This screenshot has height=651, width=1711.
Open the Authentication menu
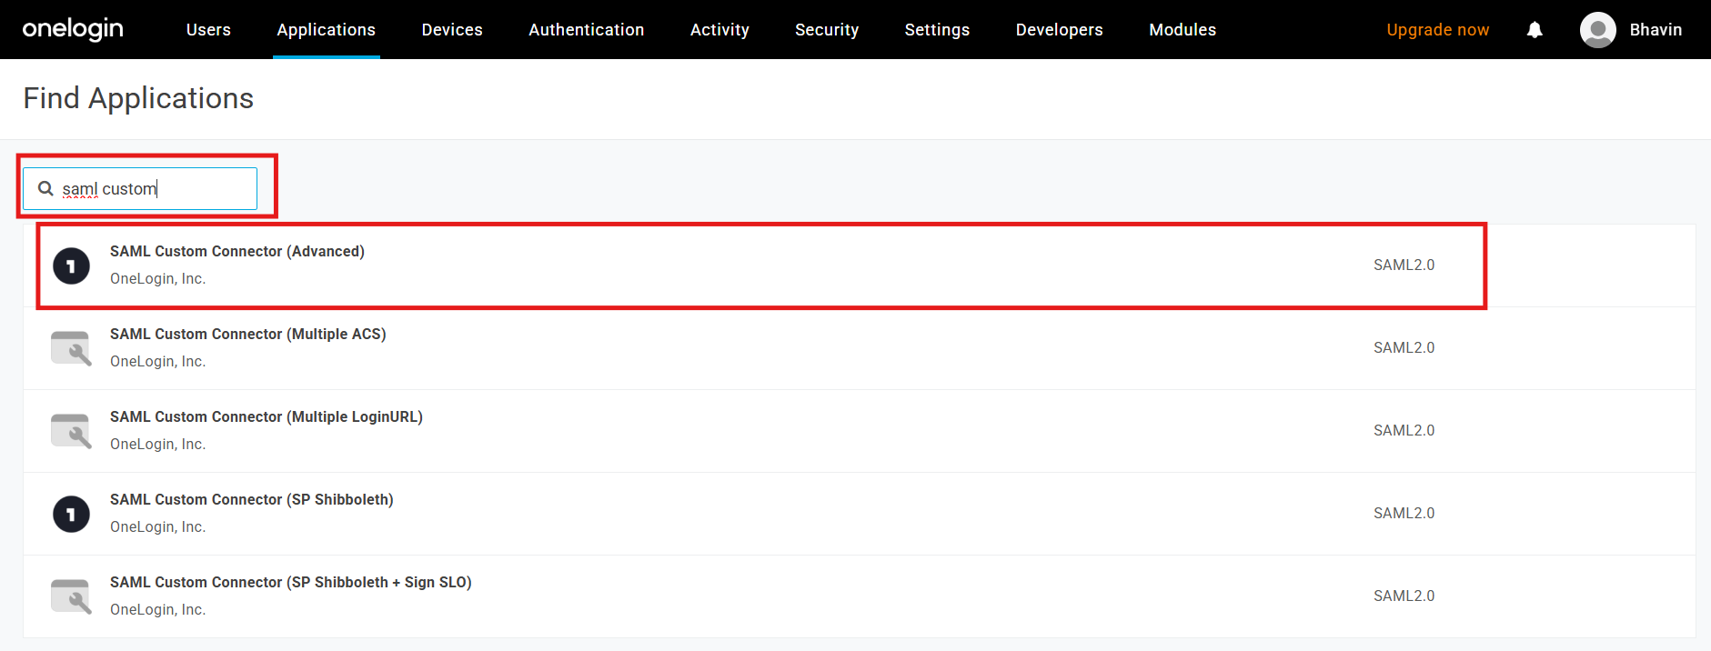coord(586,30)
